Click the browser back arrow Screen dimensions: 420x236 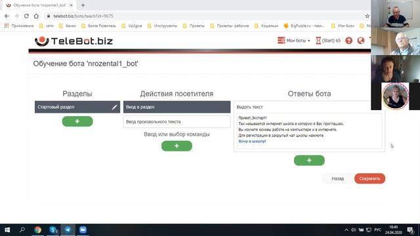[7, 16]
